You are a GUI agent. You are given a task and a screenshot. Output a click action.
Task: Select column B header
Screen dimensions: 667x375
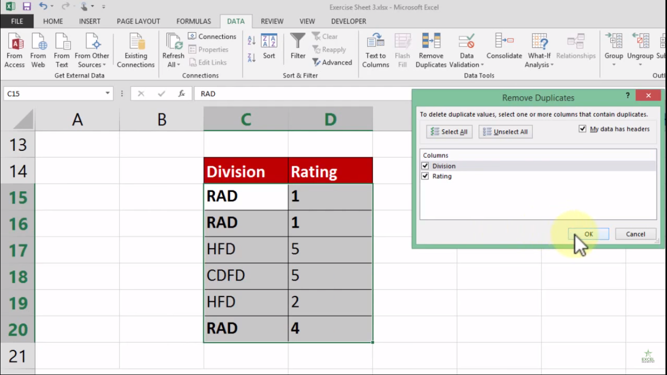point(162,119)
